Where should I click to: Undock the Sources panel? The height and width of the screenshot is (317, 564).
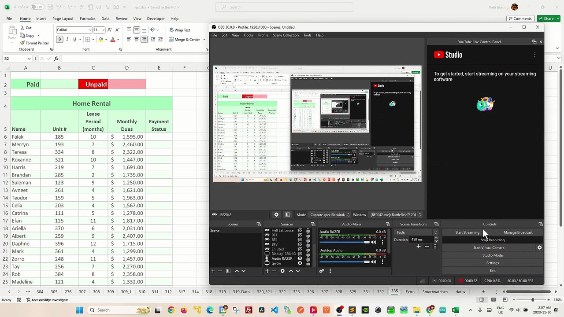pos(313,224)
